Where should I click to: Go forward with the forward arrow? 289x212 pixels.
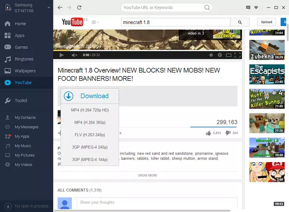click(69, 7)
